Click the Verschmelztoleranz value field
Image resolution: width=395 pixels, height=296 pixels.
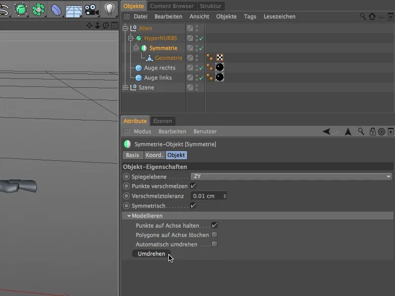206,196
